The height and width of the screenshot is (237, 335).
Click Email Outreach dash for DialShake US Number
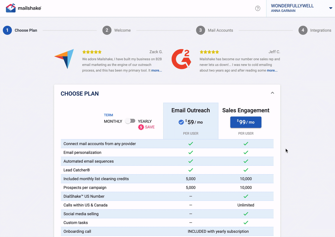pyautogui.click(x=191, y=196)
